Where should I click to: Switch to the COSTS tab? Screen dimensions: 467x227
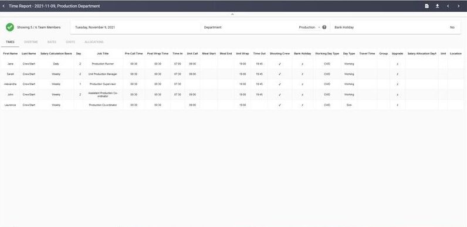[70, 42]
